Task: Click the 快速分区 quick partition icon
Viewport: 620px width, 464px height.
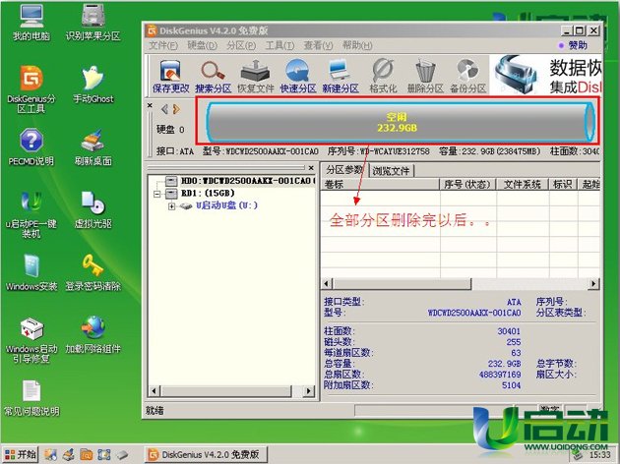Action: [x=298, y=77]
